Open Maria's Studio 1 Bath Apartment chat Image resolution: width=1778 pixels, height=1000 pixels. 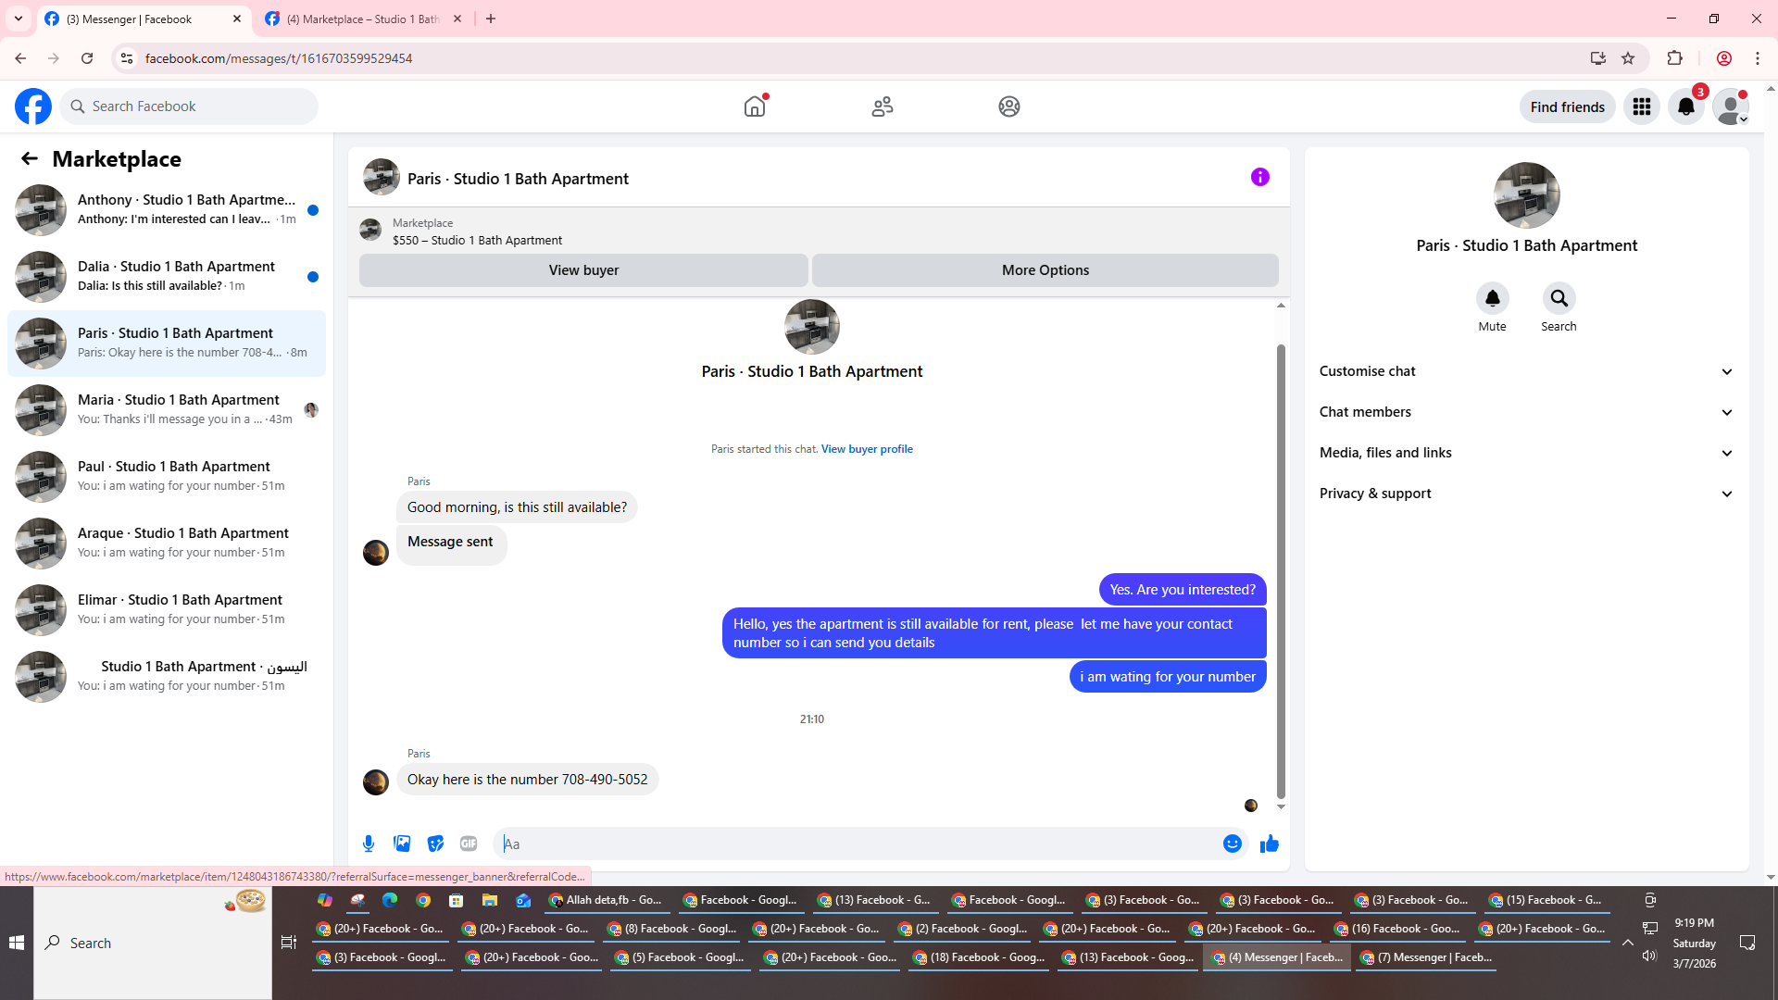[167, 410]
